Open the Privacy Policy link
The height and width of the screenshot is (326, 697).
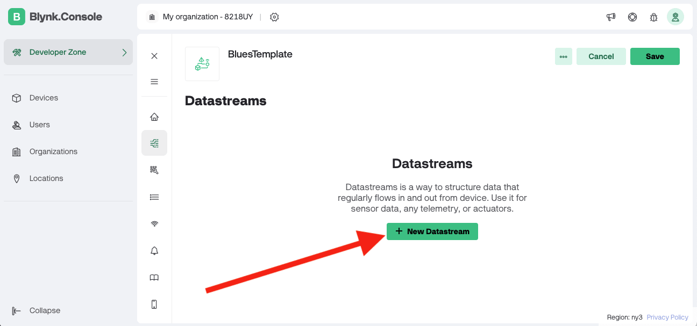click(667, 317)
